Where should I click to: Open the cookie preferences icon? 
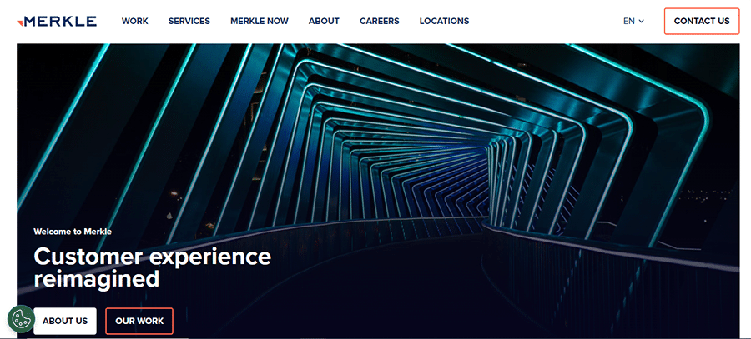click(x=21, y=318)
